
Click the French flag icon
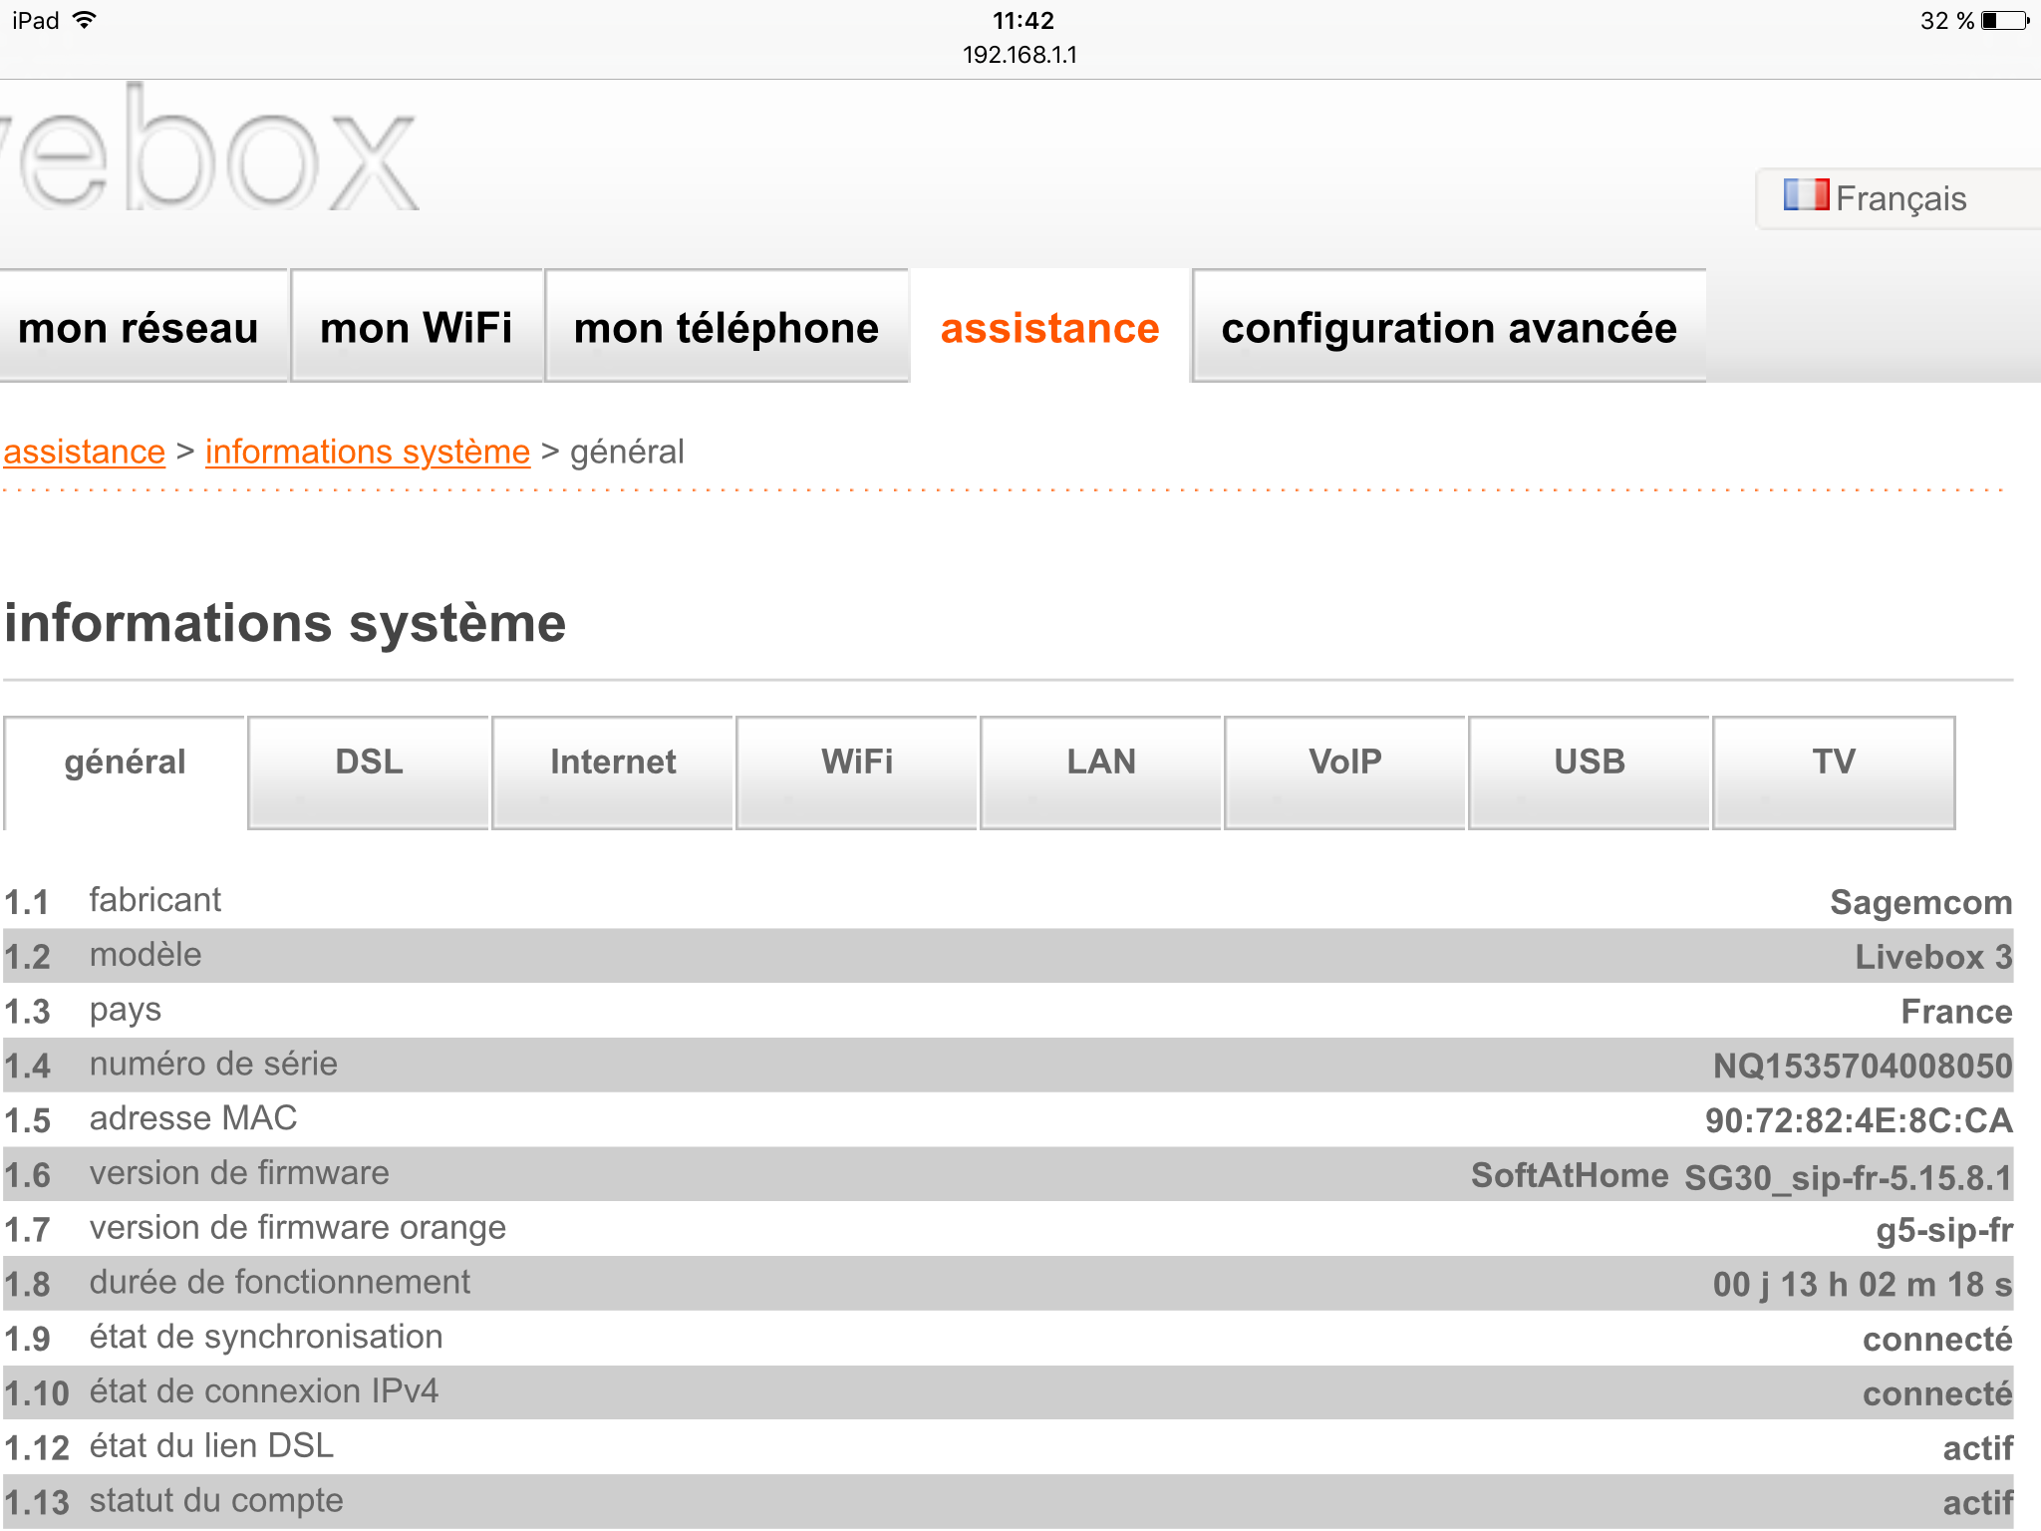click(1805, 194)
